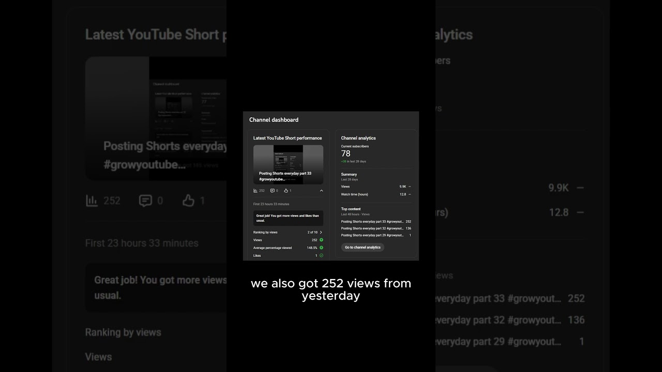
Task: Click the small thumbs-up likes icon in card
Action: coord(286,191)
